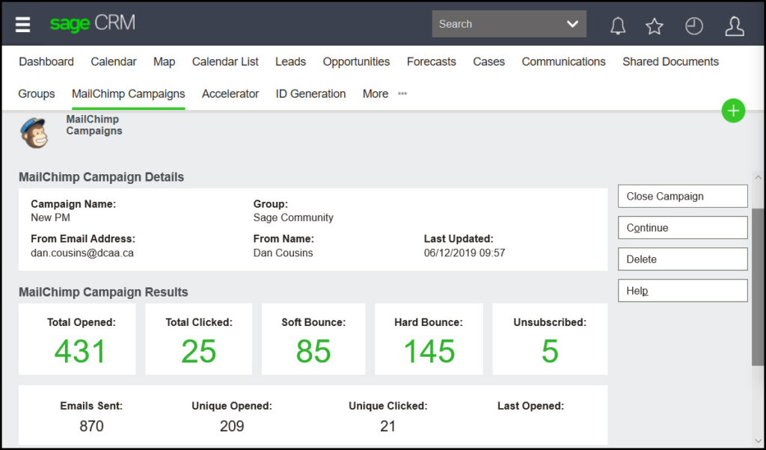Open the Cases tab
Screen dimensions: 766x450
(x=488, y=61)
